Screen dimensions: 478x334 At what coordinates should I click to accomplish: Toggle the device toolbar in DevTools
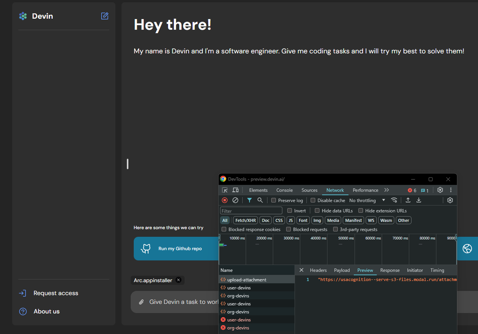pos(235,190)
